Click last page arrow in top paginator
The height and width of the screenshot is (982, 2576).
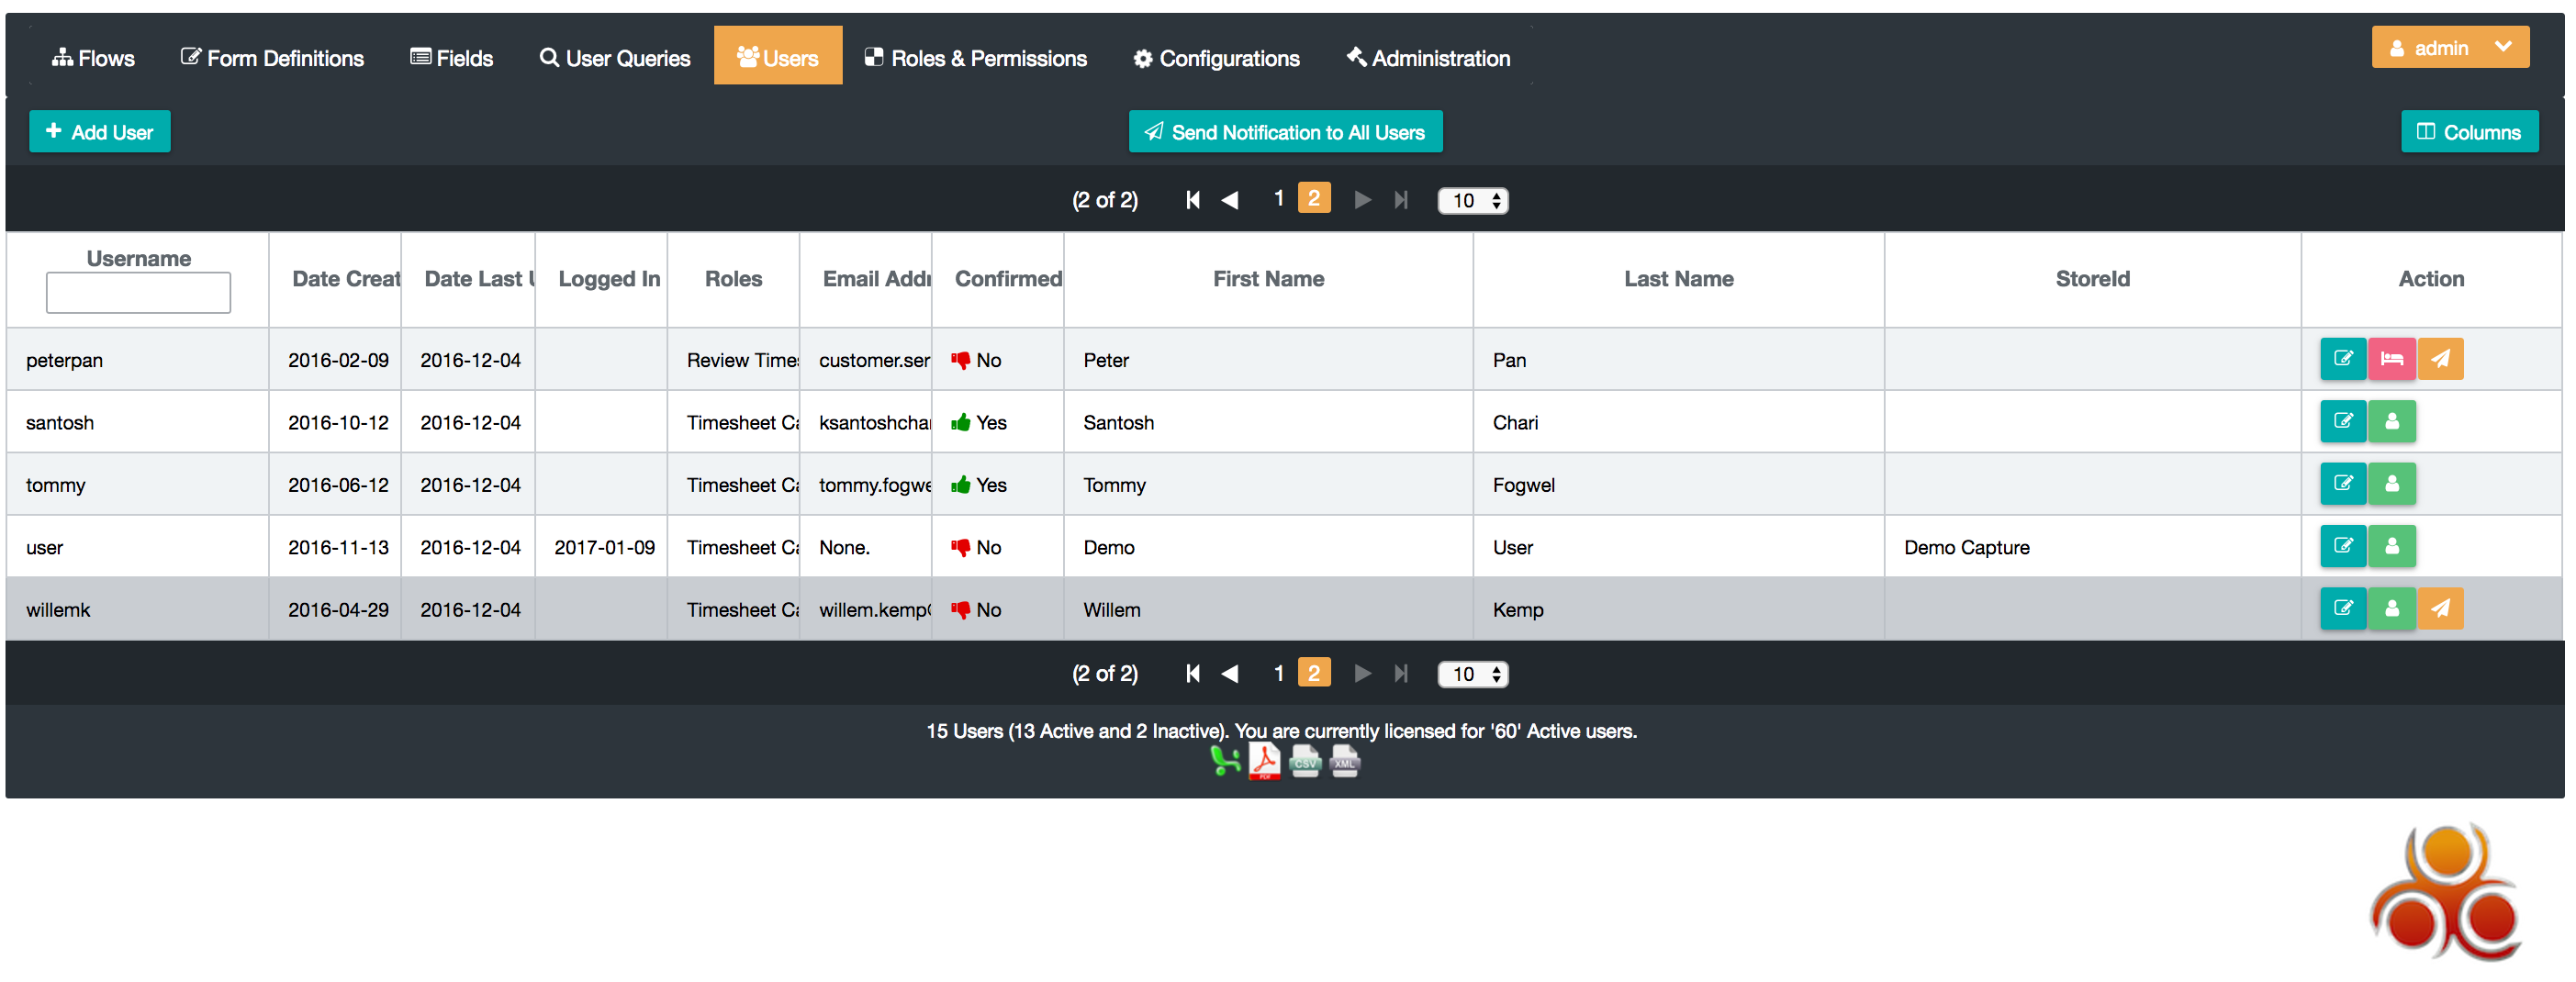[x=1401, y=200]
